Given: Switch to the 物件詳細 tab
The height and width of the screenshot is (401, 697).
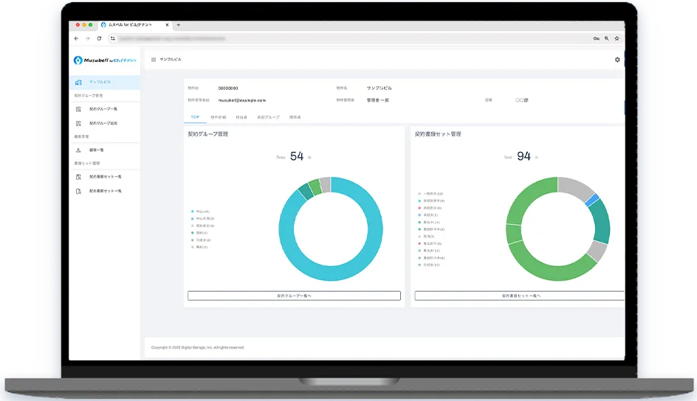Looking at the screenshot, I should click(219, 117).
